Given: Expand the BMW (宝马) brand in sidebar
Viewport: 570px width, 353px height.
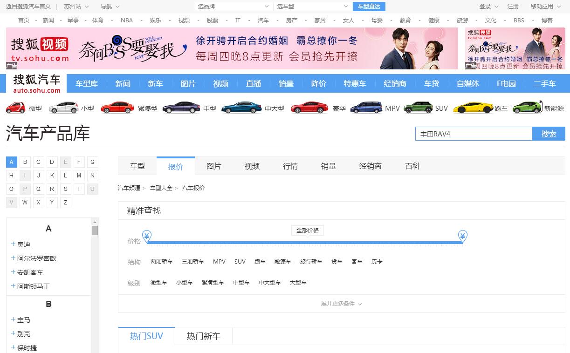Looking at the screenshot, I should (x=14, y=320).
